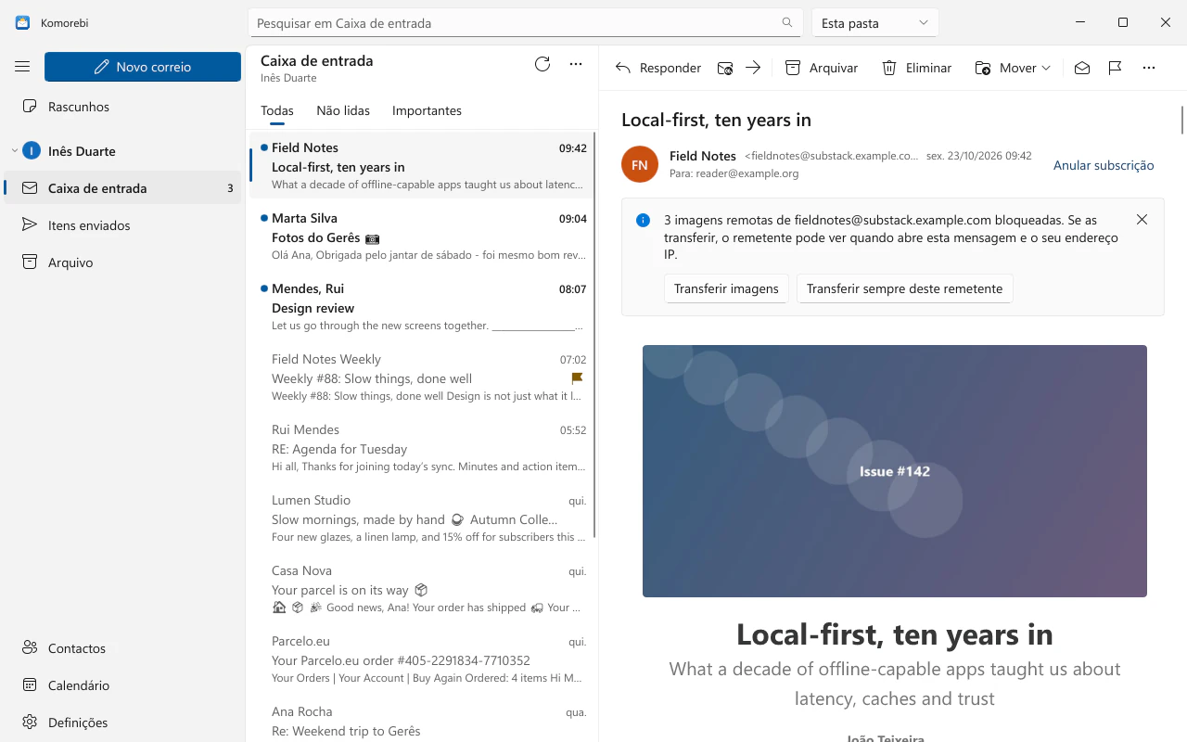This screenshot has width=1187, height=742.
Task: Click the Komorebi app icon
Action: click(22, 23)
